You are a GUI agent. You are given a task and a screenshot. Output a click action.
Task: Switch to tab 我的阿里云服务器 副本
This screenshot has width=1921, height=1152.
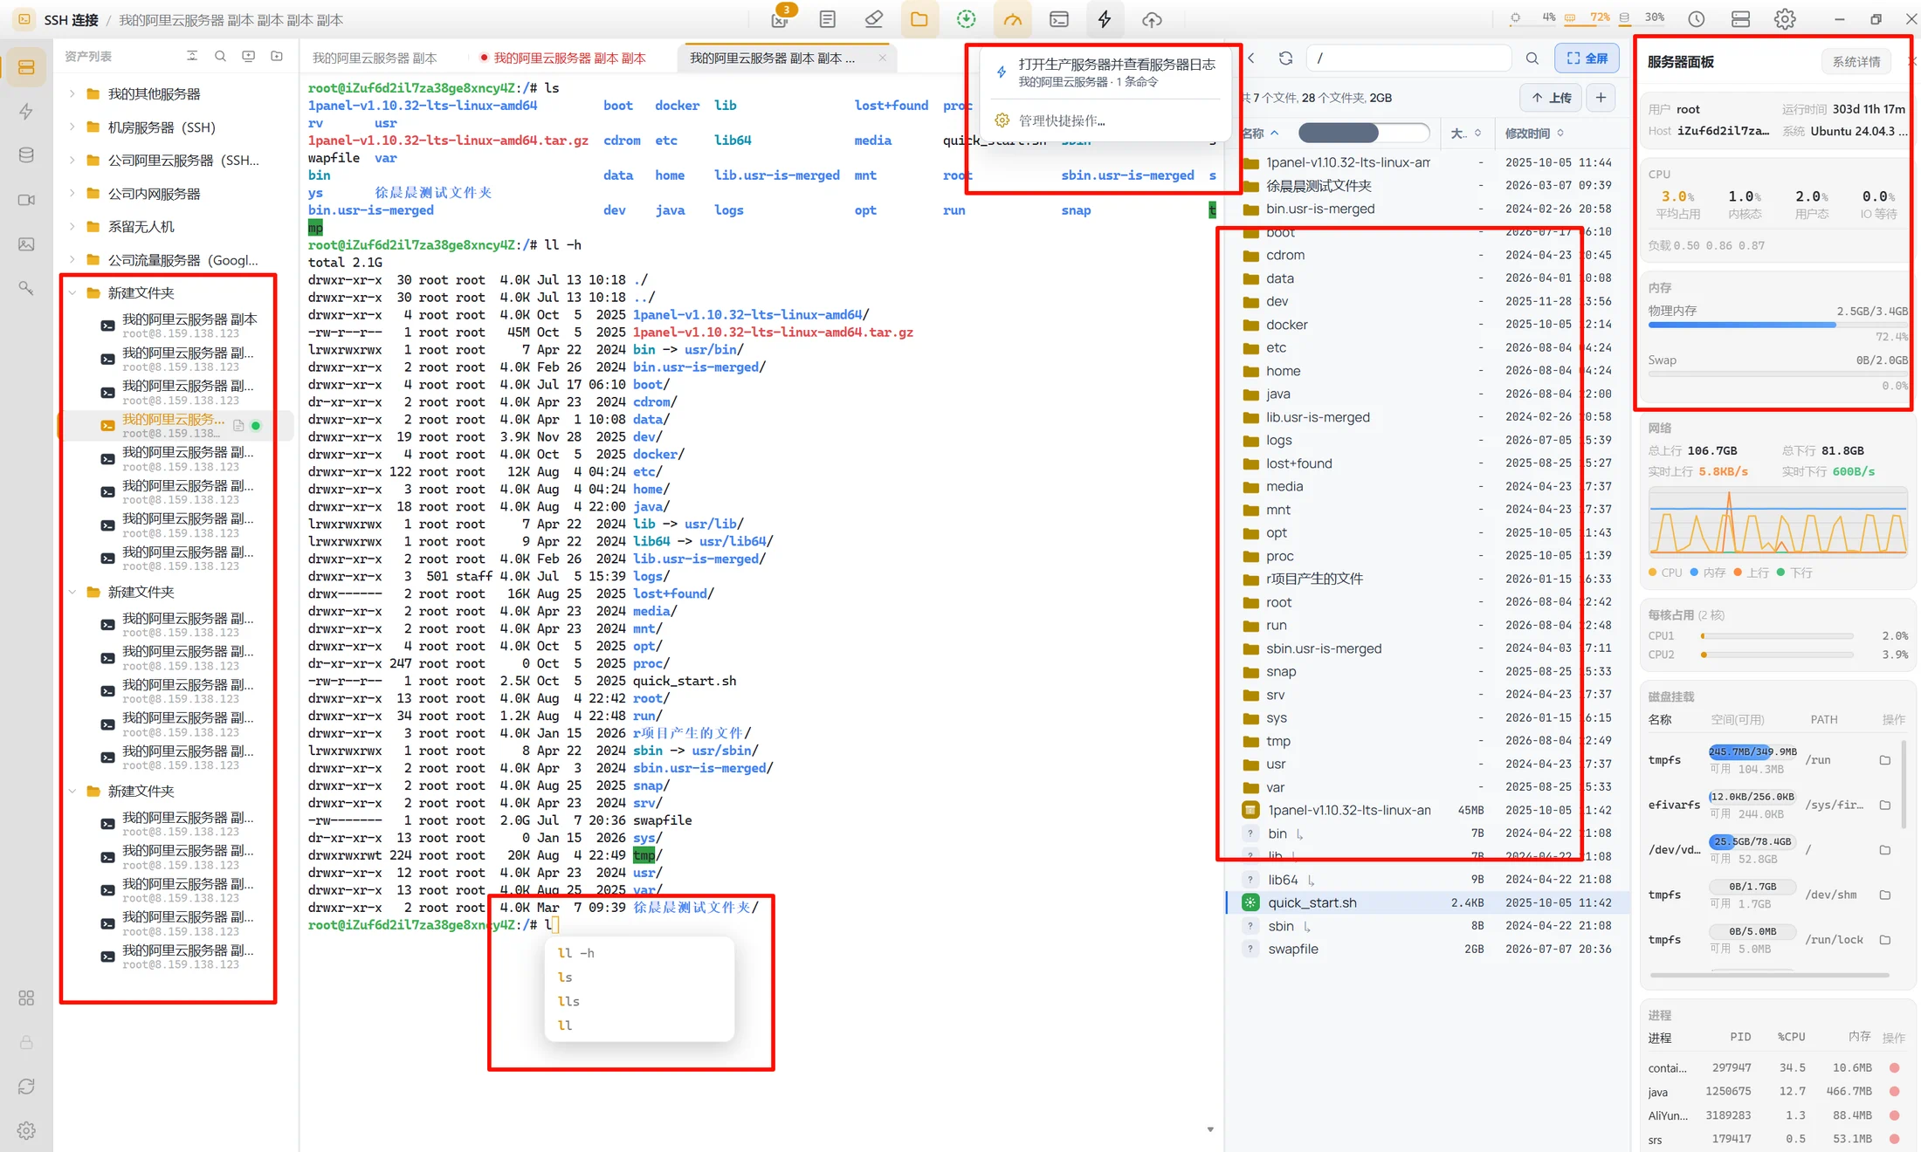pyautogui.click(x=375, y=58)
